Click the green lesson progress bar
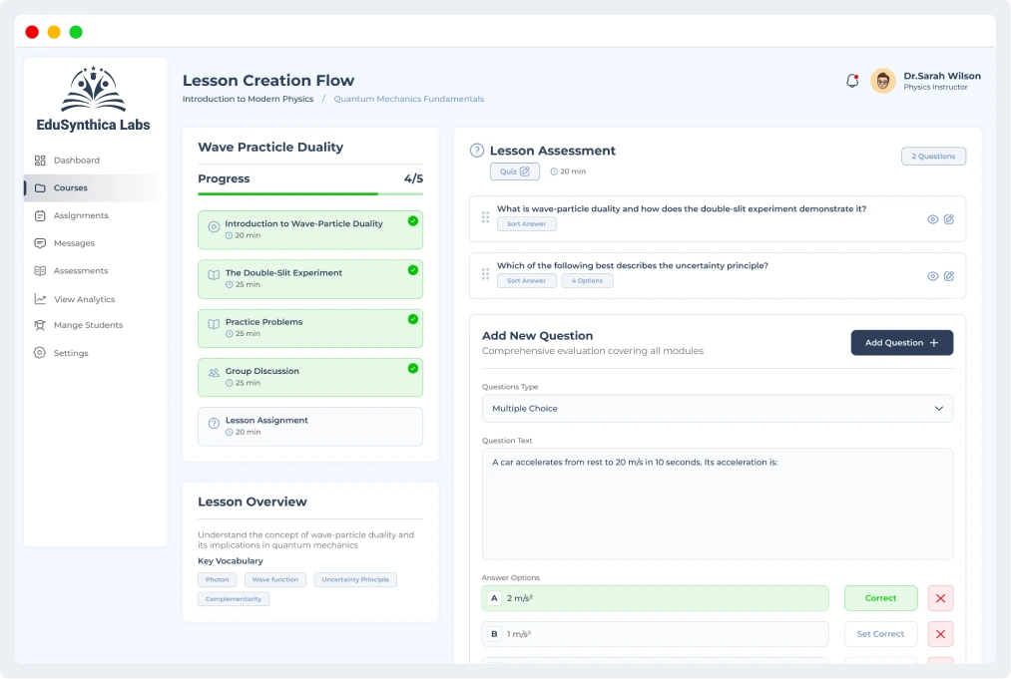1011x679 pixels. pos(289,193)
